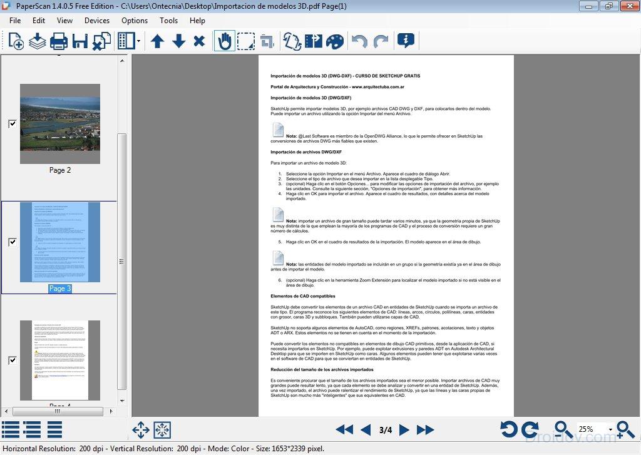The height and width of the screenshot is (455, 641).
Task: Click the thumbnail panel scroll down arrow
Action: (122, 401)
